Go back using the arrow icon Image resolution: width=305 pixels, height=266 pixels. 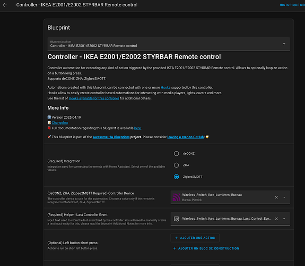(5, 5)
